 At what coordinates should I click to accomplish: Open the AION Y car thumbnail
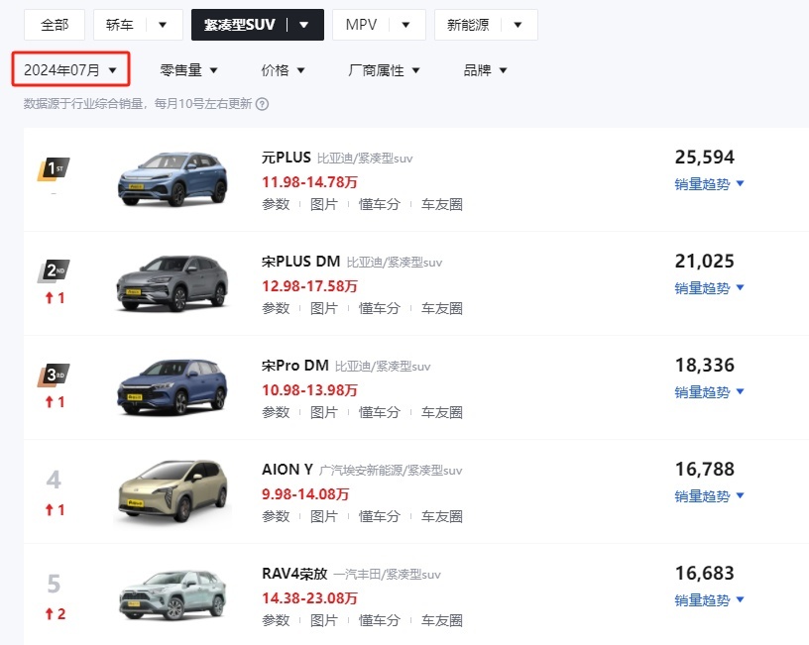173,491
